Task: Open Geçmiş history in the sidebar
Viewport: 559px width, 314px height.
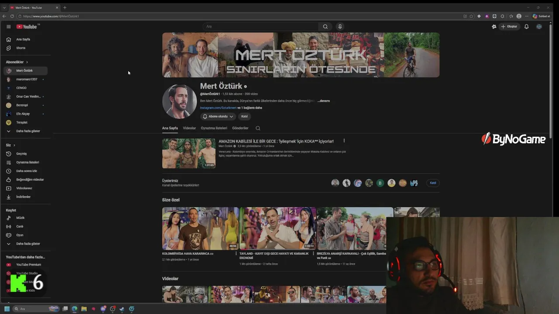Action: [26, 154]
